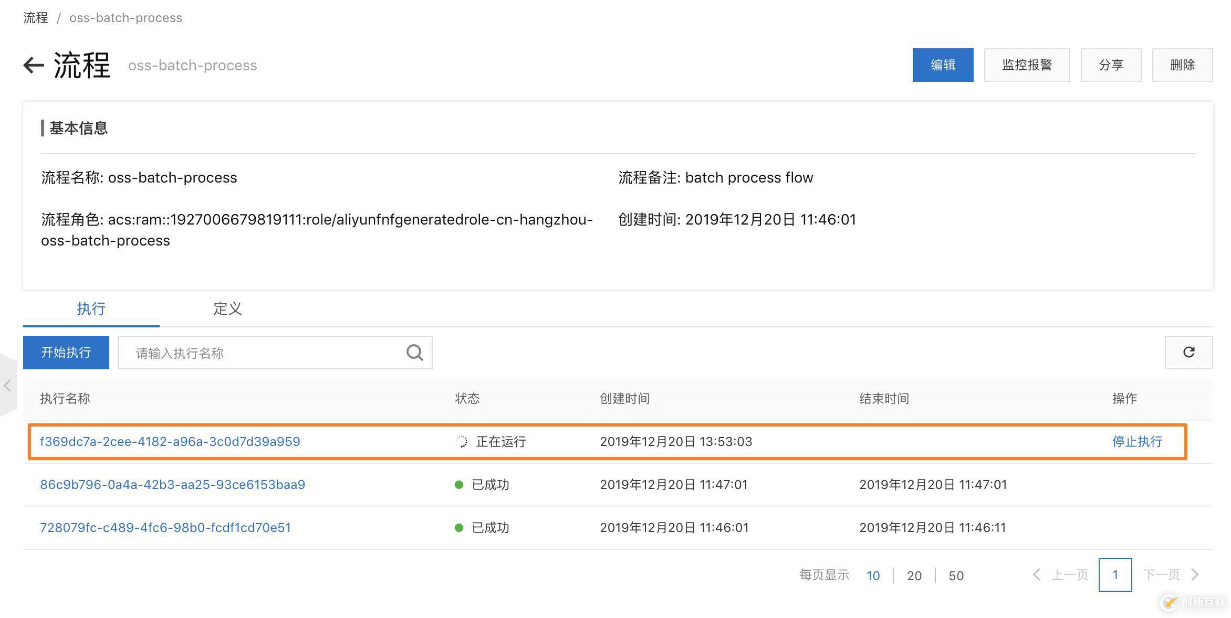Click the 分享 share icon button
This screenshot has width=1231, height=618.
coord(1110,65)
